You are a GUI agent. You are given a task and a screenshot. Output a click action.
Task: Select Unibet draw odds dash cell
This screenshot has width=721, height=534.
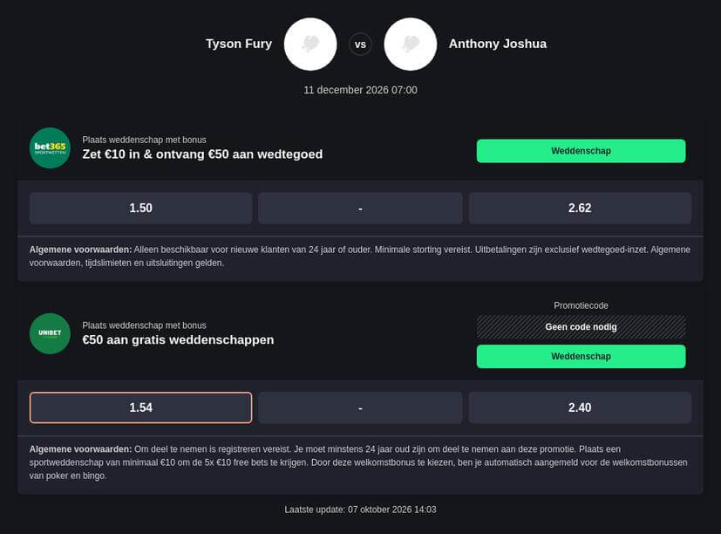tap(360, 407)
